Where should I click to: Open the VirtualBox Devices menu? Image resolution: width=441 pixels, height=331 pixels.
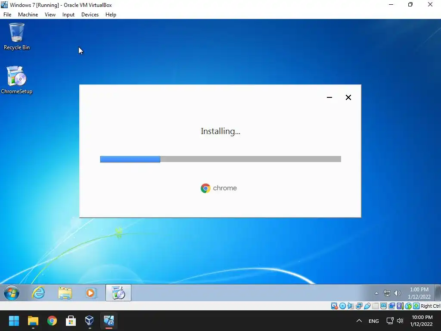[90, 15]
